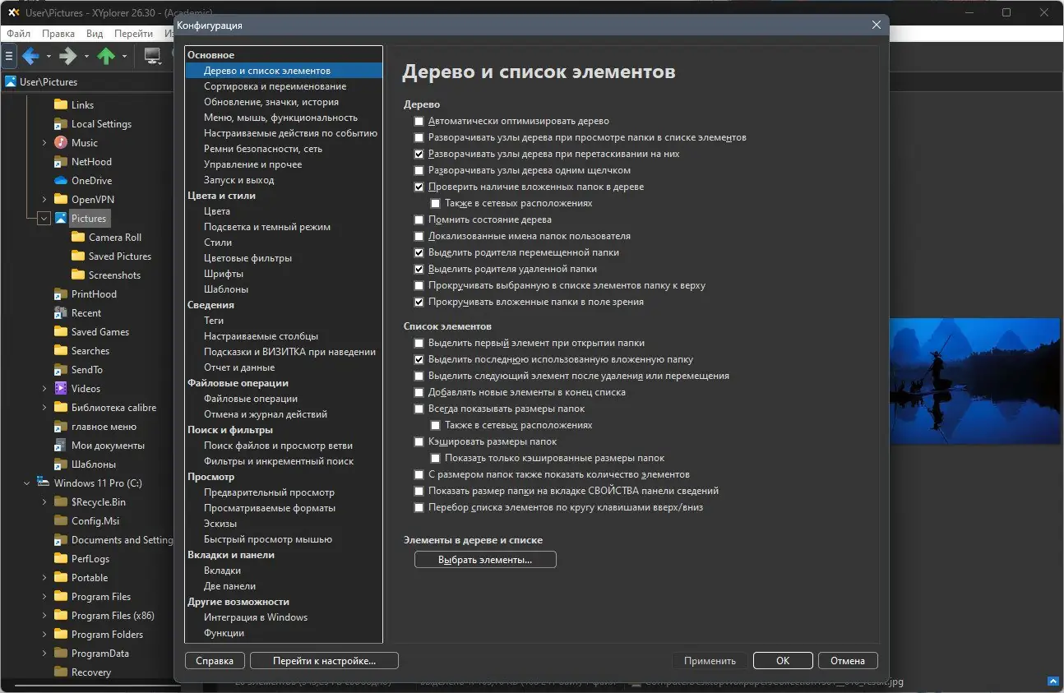This screenshot has height=693, width=1064.
Task: Close the Конфигурация dialog with X
Action: pyautogui.click(x=877, y=25)
